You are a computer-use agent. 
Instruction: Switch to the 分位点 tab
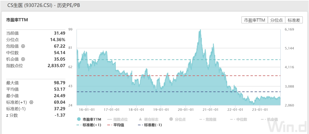click(277, 20)
